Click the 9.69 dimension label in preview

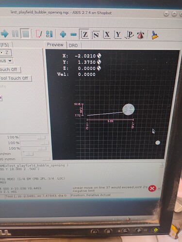[110, 121]
